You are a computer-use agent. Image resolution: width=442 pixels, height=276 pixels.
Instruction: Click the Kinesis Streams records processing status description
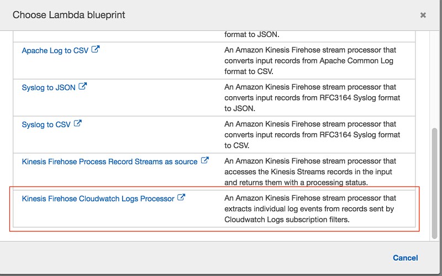pyautogui.click(x=310, y=171)
